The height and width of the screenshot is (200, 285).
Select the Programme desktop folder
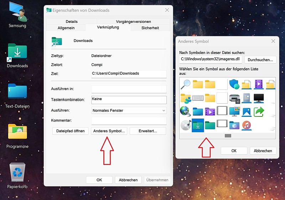pos(17,136)
